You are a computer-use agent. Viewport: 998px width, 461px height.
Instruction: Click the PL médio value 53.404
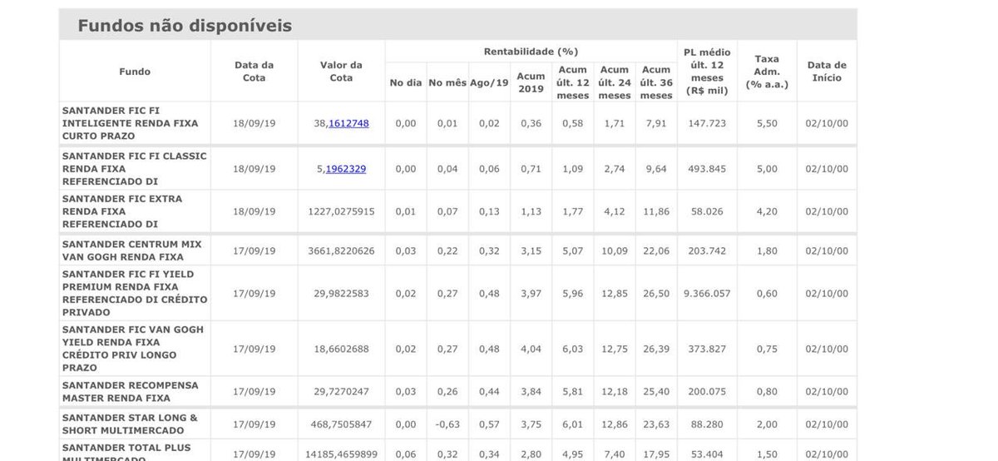coord(707,454)
